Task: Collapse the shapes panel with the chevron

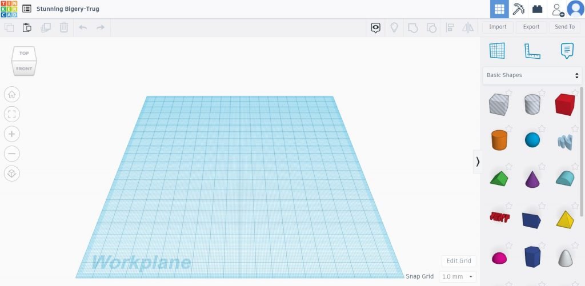Action: pyautogui.click(x=478, y=162)
